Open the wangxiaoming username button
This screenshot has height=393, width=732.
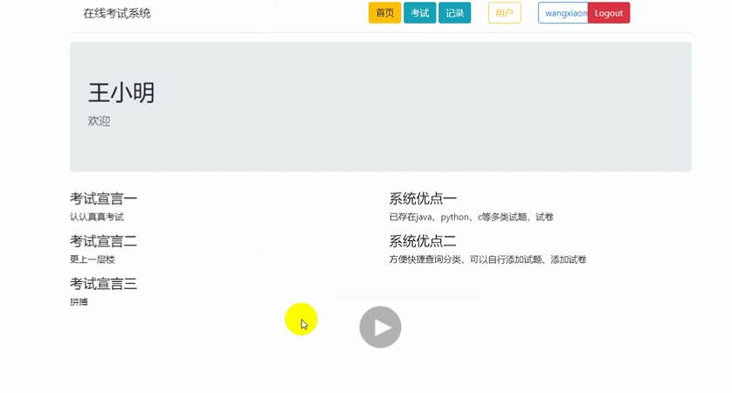coord(563,13)
